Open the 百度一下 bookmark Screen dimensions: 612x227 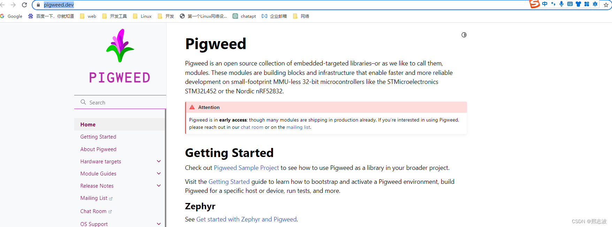click(51, 16)
